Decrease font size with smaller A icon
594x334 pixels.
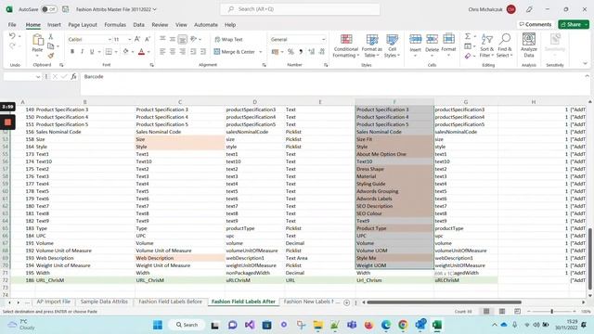click(x=148, y=39)
